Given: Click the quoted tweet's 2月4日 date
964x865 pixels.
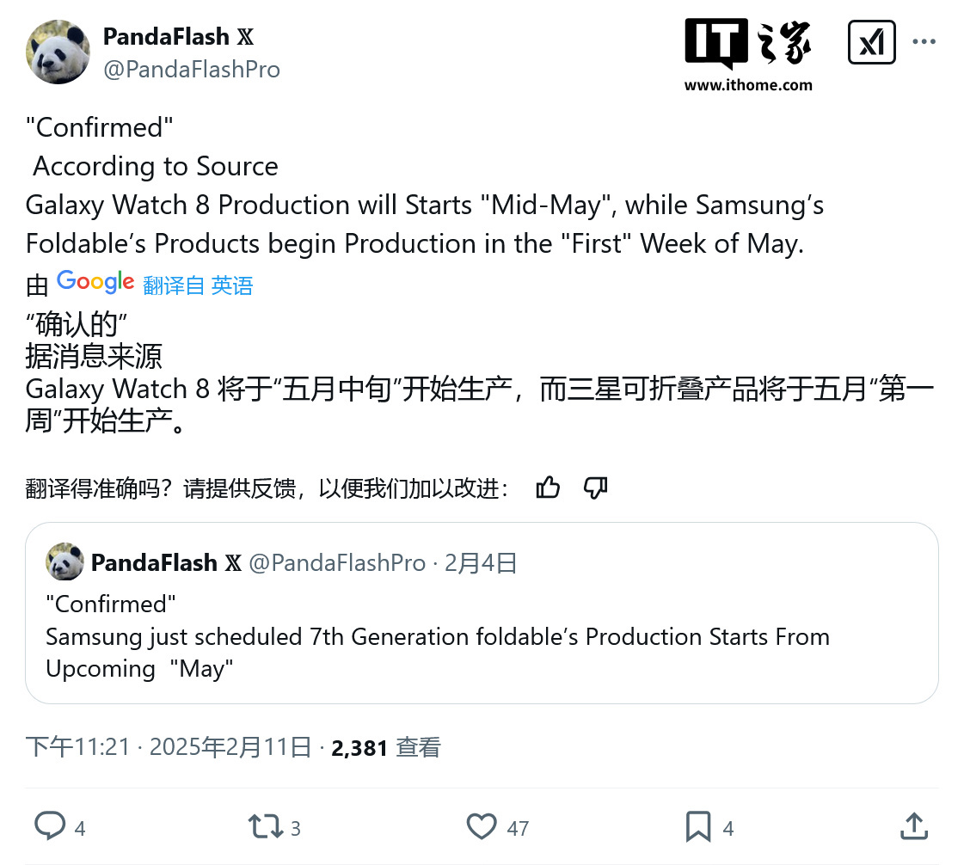Looking at the screenshot, I should click(x=481, y=563).
